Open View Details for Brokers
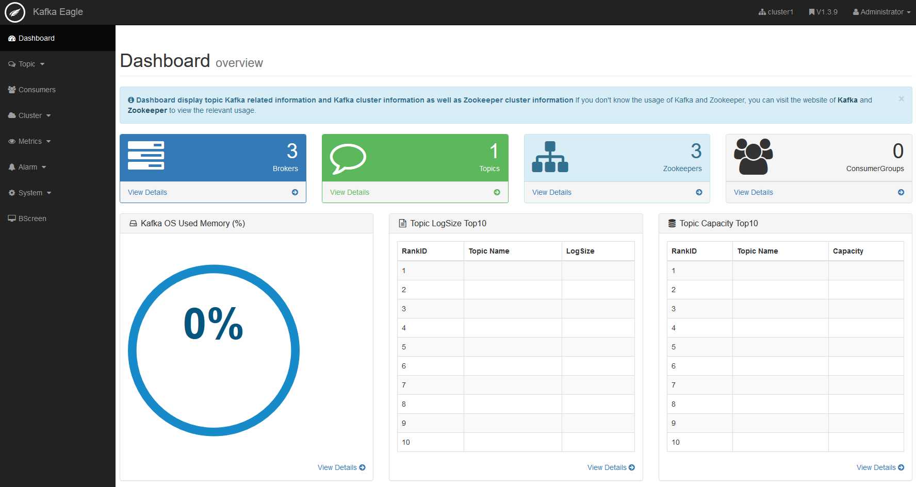Viewport: 916px width, 487px height. pos(148,192)
